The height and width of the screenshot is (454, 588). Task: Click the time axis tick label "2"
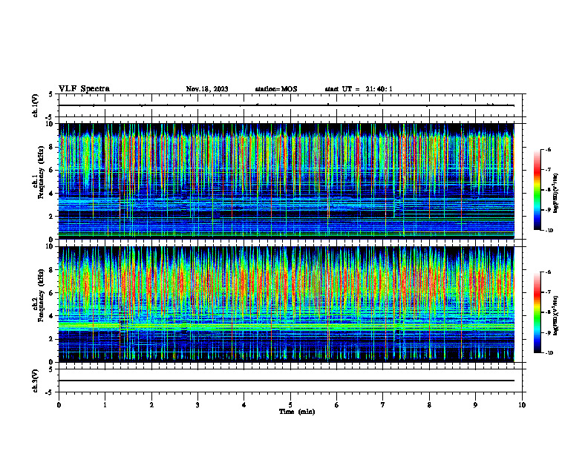(x=151, y=405)
